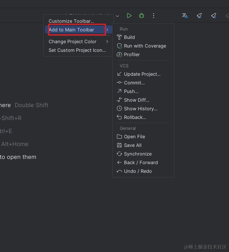Image resolution: width=229 pixels, height=252 pixels.
Task: Select Show History... menu entry
Action: pyautogui.click(x=143, y=109)
